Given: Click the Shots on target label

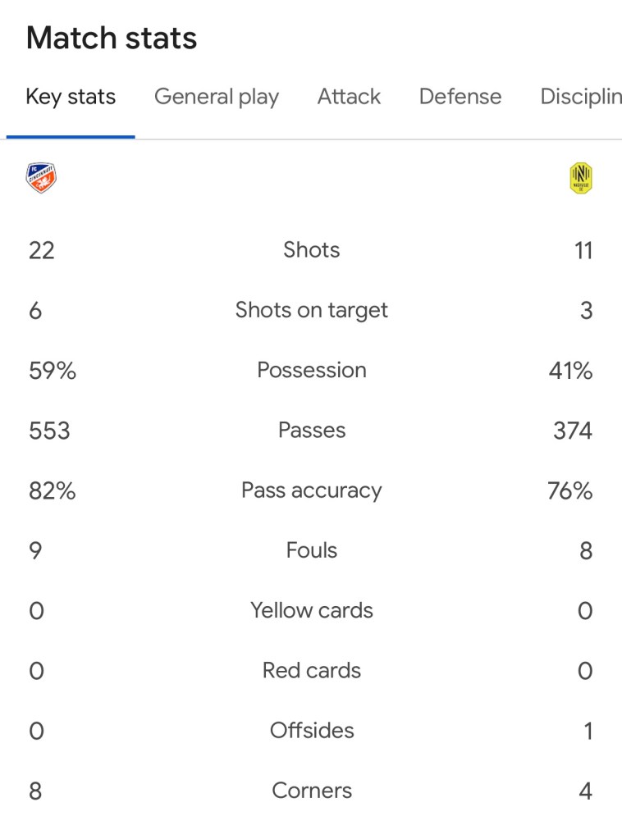Looking at the screenshot, I should (312, 310).
